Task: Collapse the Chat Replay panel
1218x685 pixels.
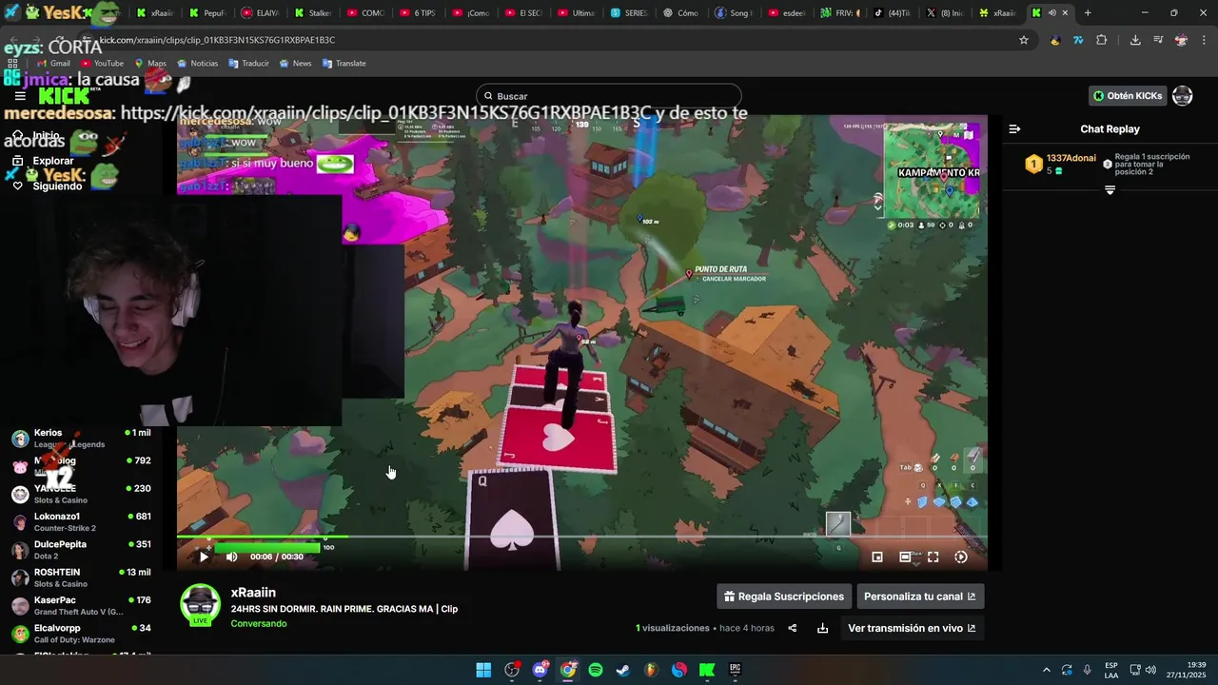Action: click(1014, 129)
